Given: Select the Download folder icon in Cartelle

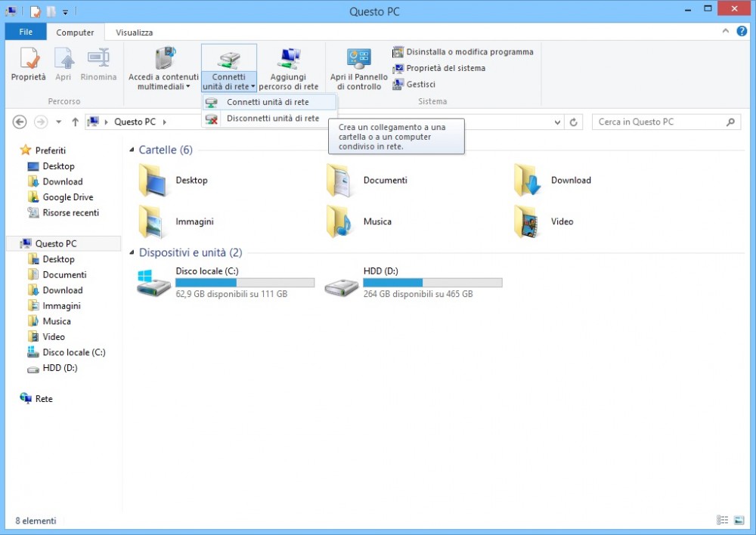Looking at the screenshot, I should coord(527,181).
